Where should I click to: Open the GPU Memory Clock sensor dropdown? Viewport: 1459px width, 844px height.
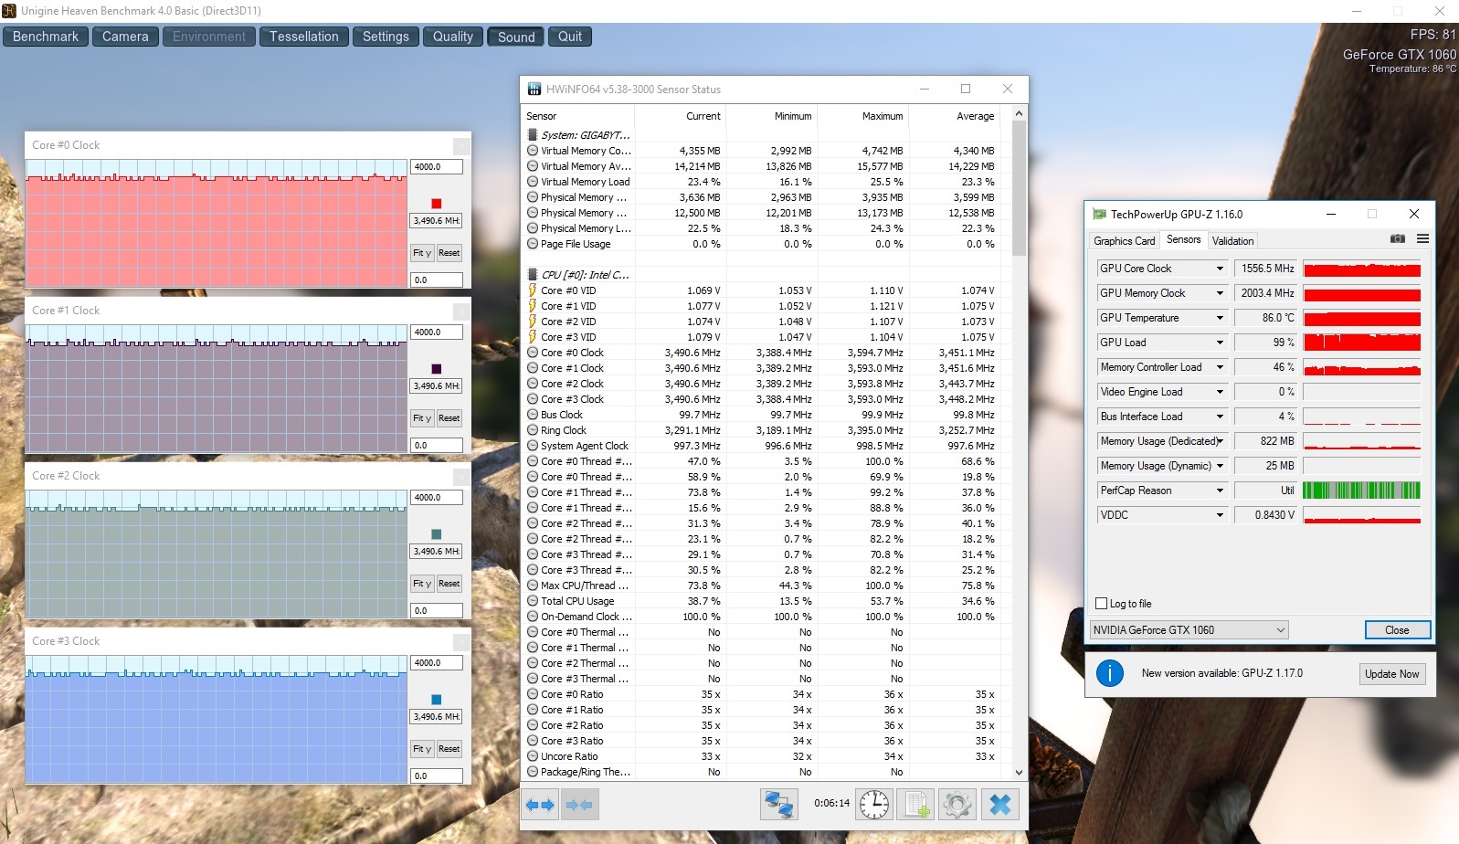(1220, 293)
